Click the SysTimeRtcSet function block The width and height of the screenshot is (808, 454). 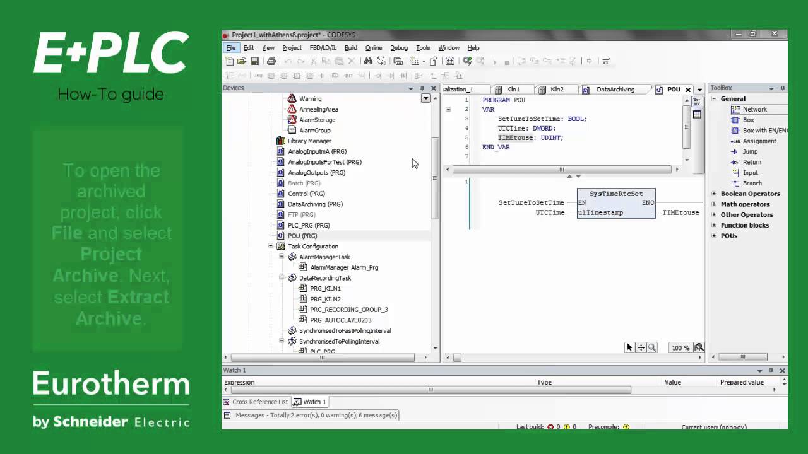point(616,203)
